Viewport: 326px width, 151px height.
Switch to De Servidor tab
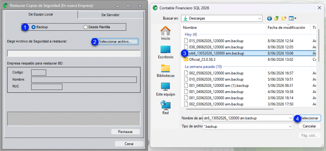tap(110, 15)
